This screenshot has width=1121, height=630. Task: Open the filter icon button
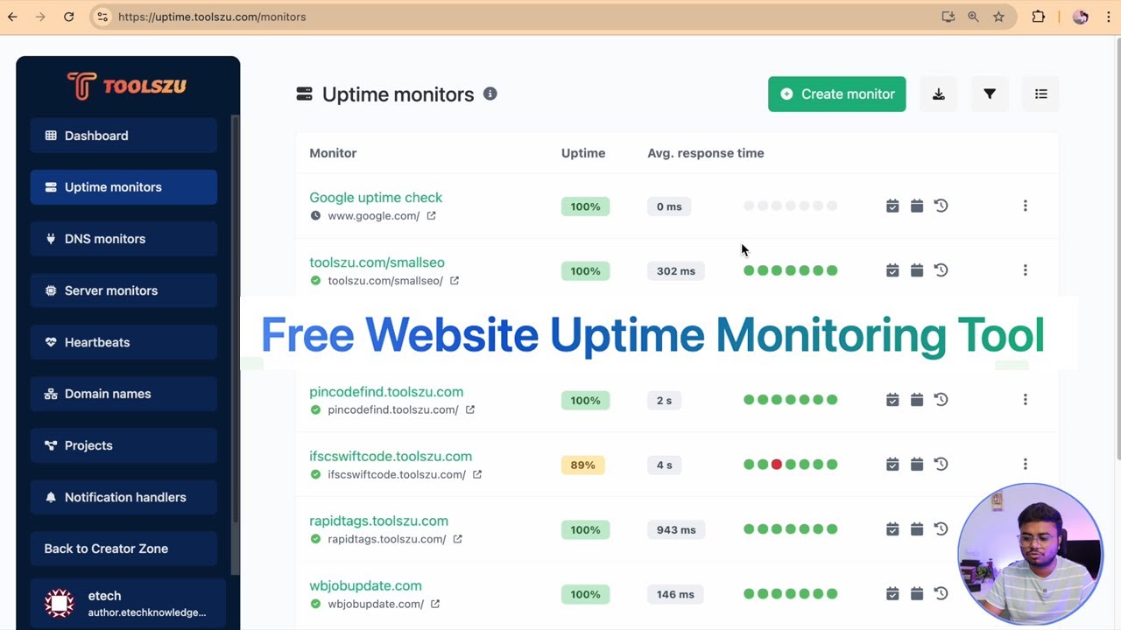[x=990, y=94]
